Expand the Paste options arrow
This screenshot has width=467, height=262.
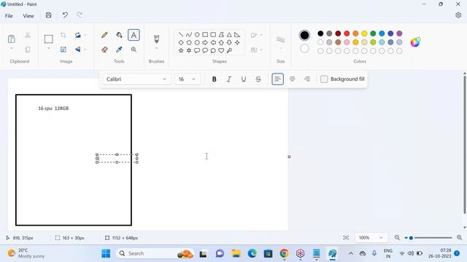(12, 49)
